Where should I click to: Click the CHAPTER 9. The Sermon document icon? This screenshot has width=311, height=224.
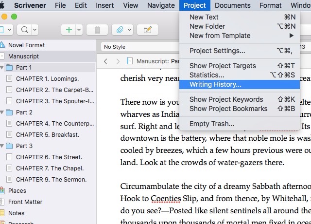9,180
